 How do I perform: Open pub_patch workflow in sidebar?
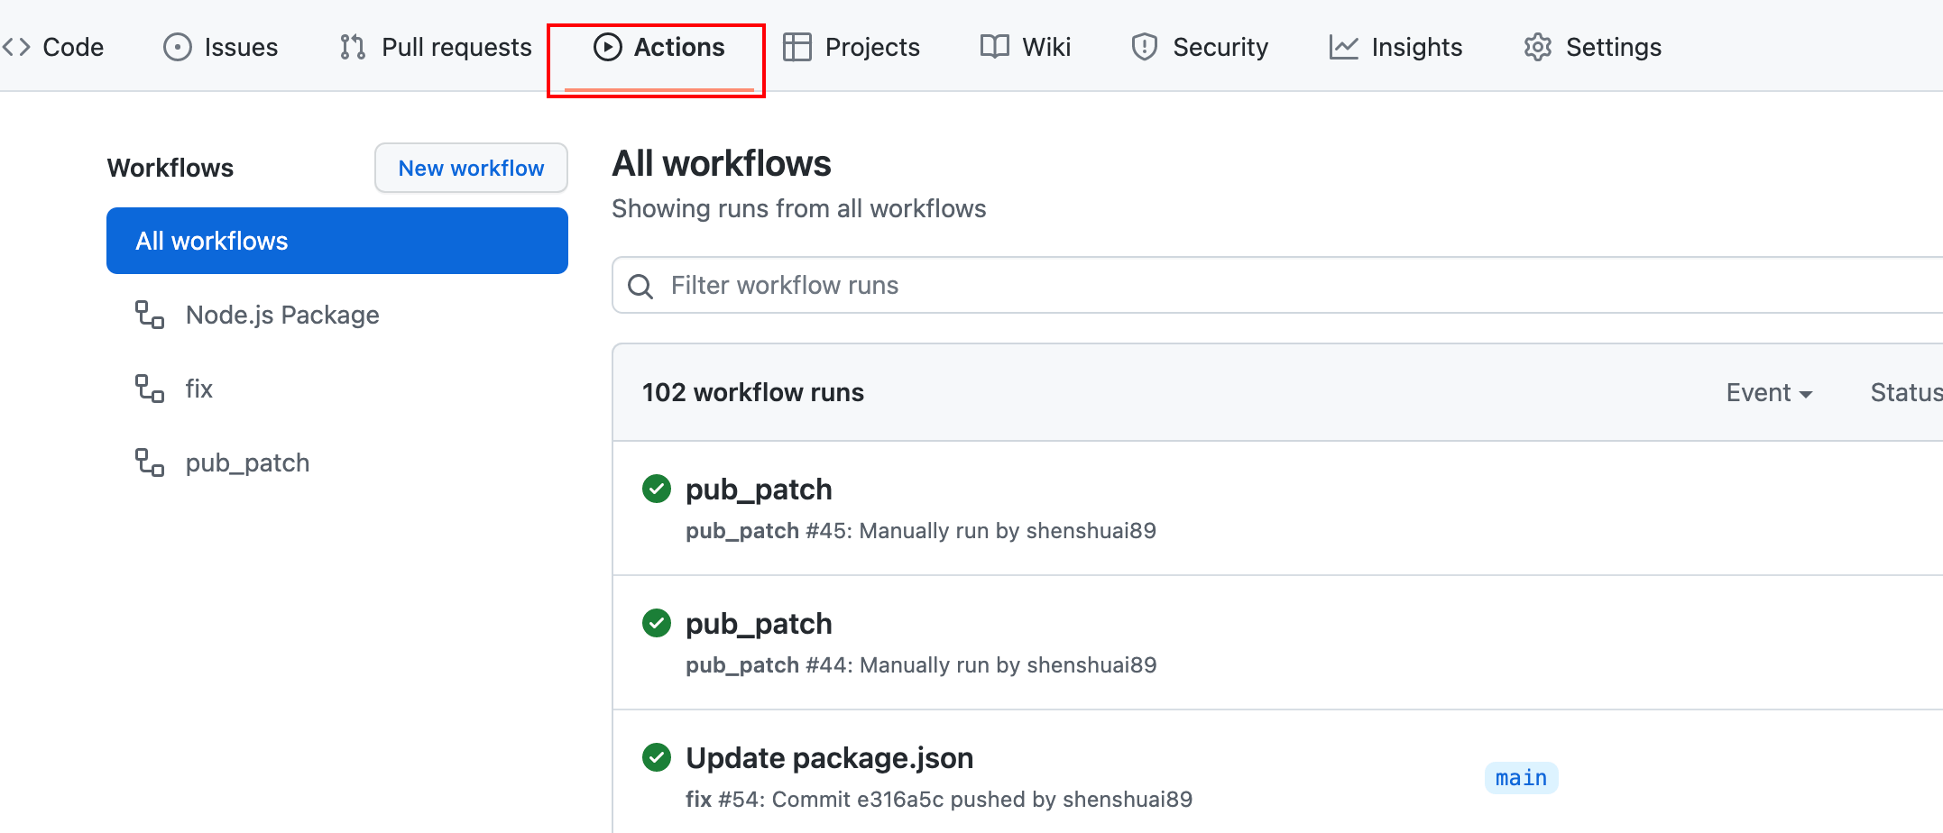[x=247, y=462]
